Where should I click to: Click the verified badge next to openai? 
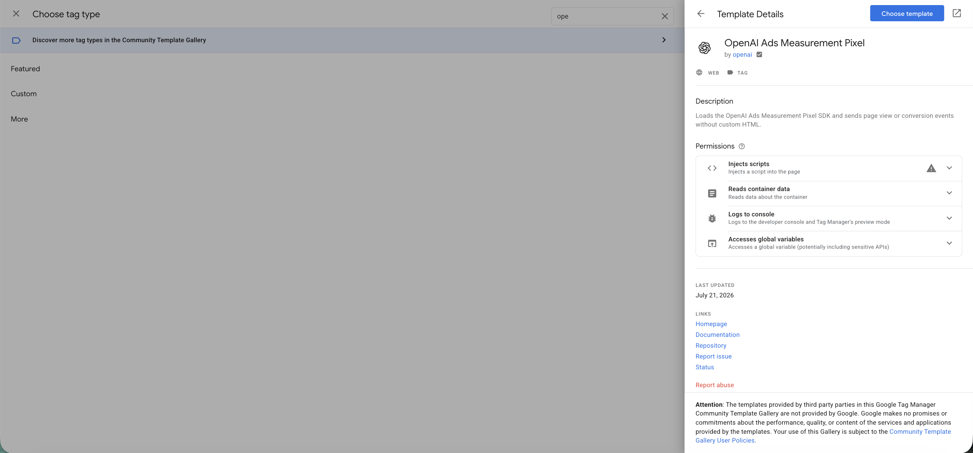point(759,54)
